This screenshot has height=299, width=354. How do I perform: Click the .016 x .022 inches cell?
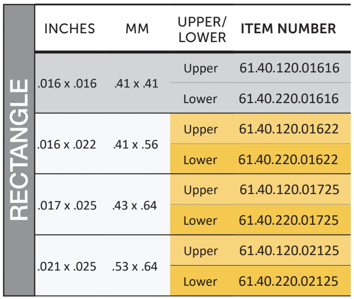[x=67, y=144]
